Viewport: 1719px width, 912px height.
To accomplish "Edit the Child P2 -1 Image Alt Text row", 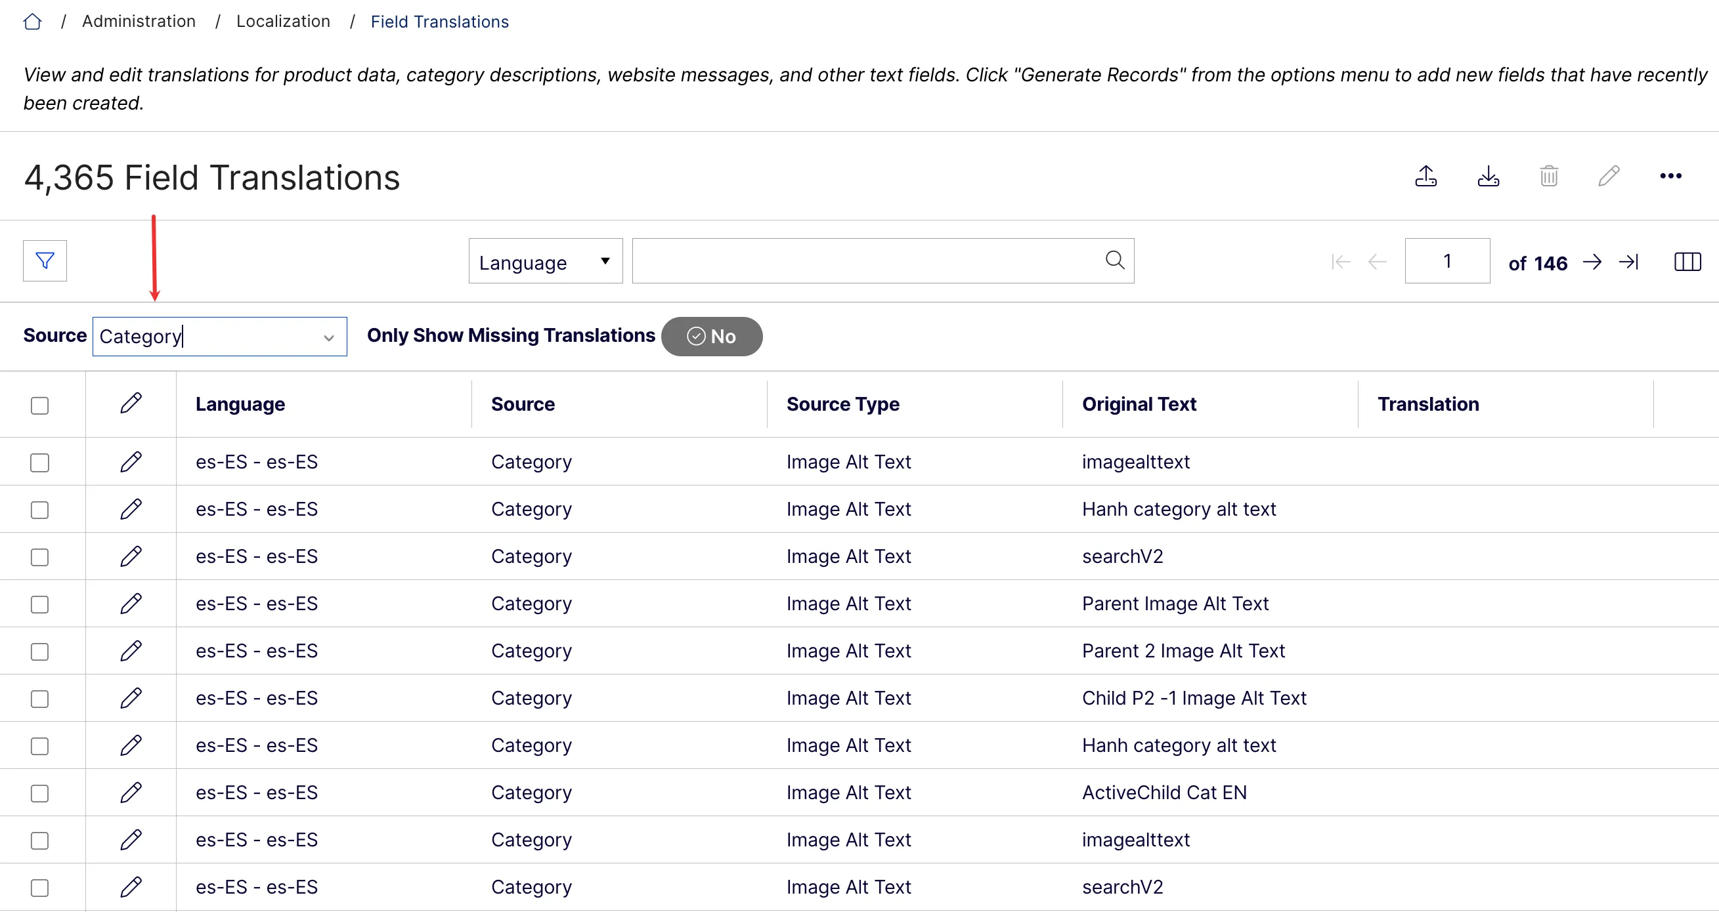I will [131, 699].
